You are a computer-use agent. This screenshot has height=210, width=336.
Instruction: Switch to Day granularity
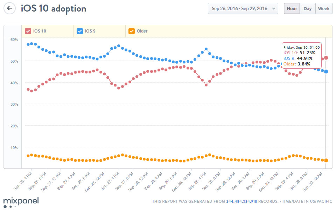pyautogui.click(x=308, y=8)
